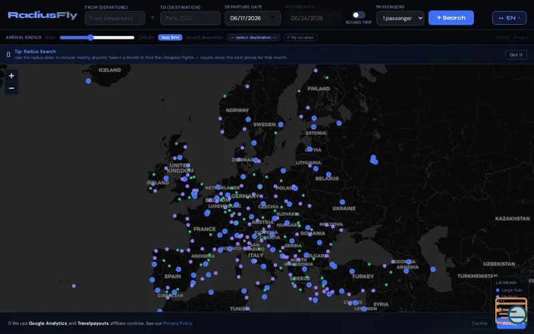Click the RadiusFly logo
Image resolution: width=534 pixels, height=334 pixels.
tap(43, 15)
